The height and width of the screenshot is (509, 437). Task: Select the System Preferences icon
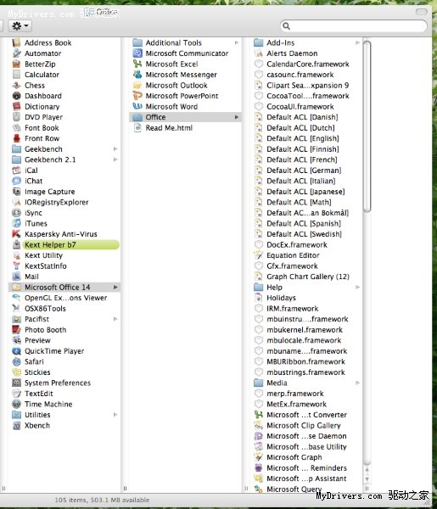(16, 383)
